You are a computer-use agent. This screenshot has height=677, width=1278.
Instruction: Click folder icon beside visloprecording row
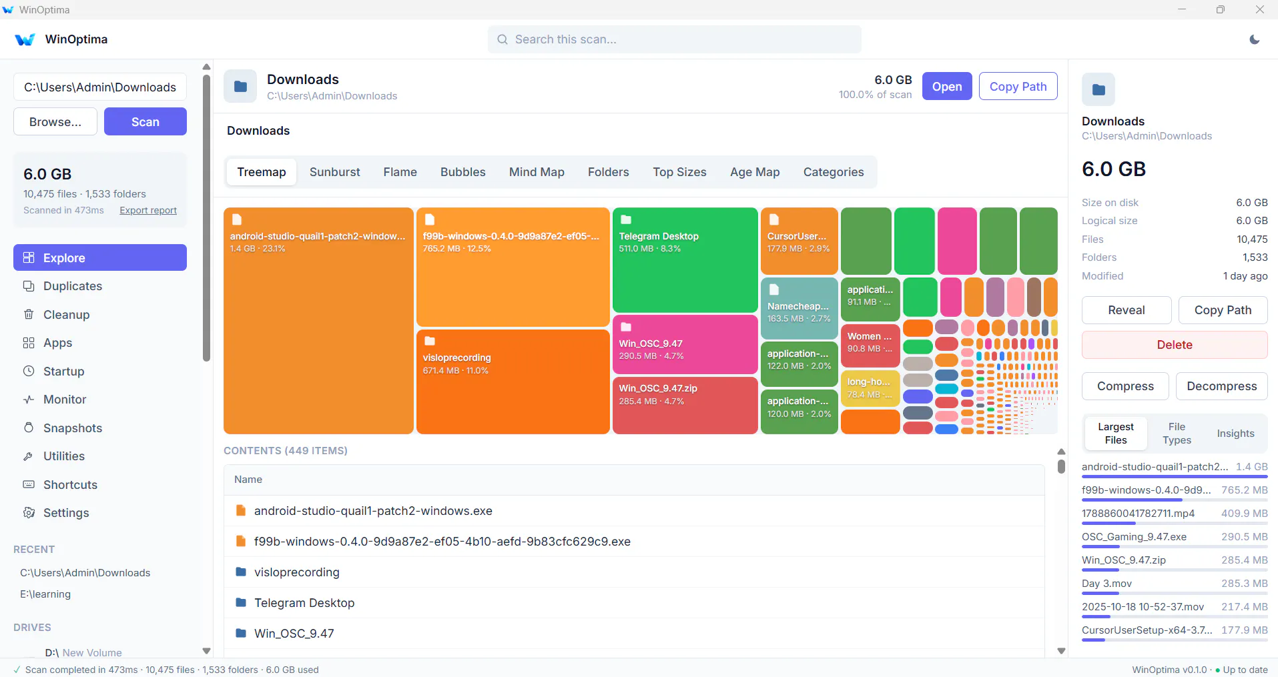(x=241, y=572)
